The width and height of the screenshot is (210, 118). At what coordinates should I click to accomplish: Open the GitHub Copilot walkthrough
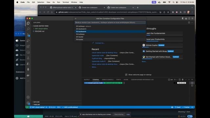162,45
